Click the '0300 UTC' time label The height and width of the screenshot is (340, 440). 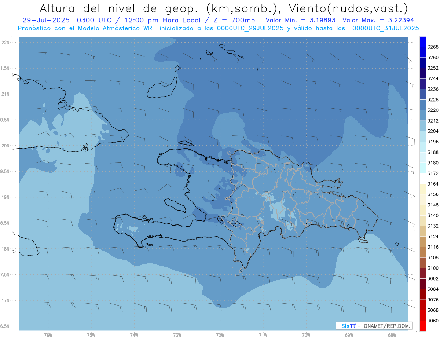pyautogui.click(x=95, y=21)
